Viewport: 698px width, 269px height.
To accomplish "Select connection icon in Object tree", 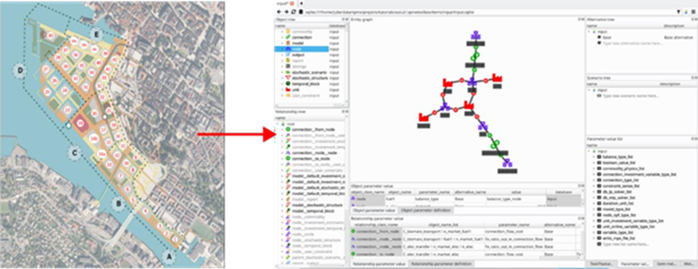I will coord(288,37).
